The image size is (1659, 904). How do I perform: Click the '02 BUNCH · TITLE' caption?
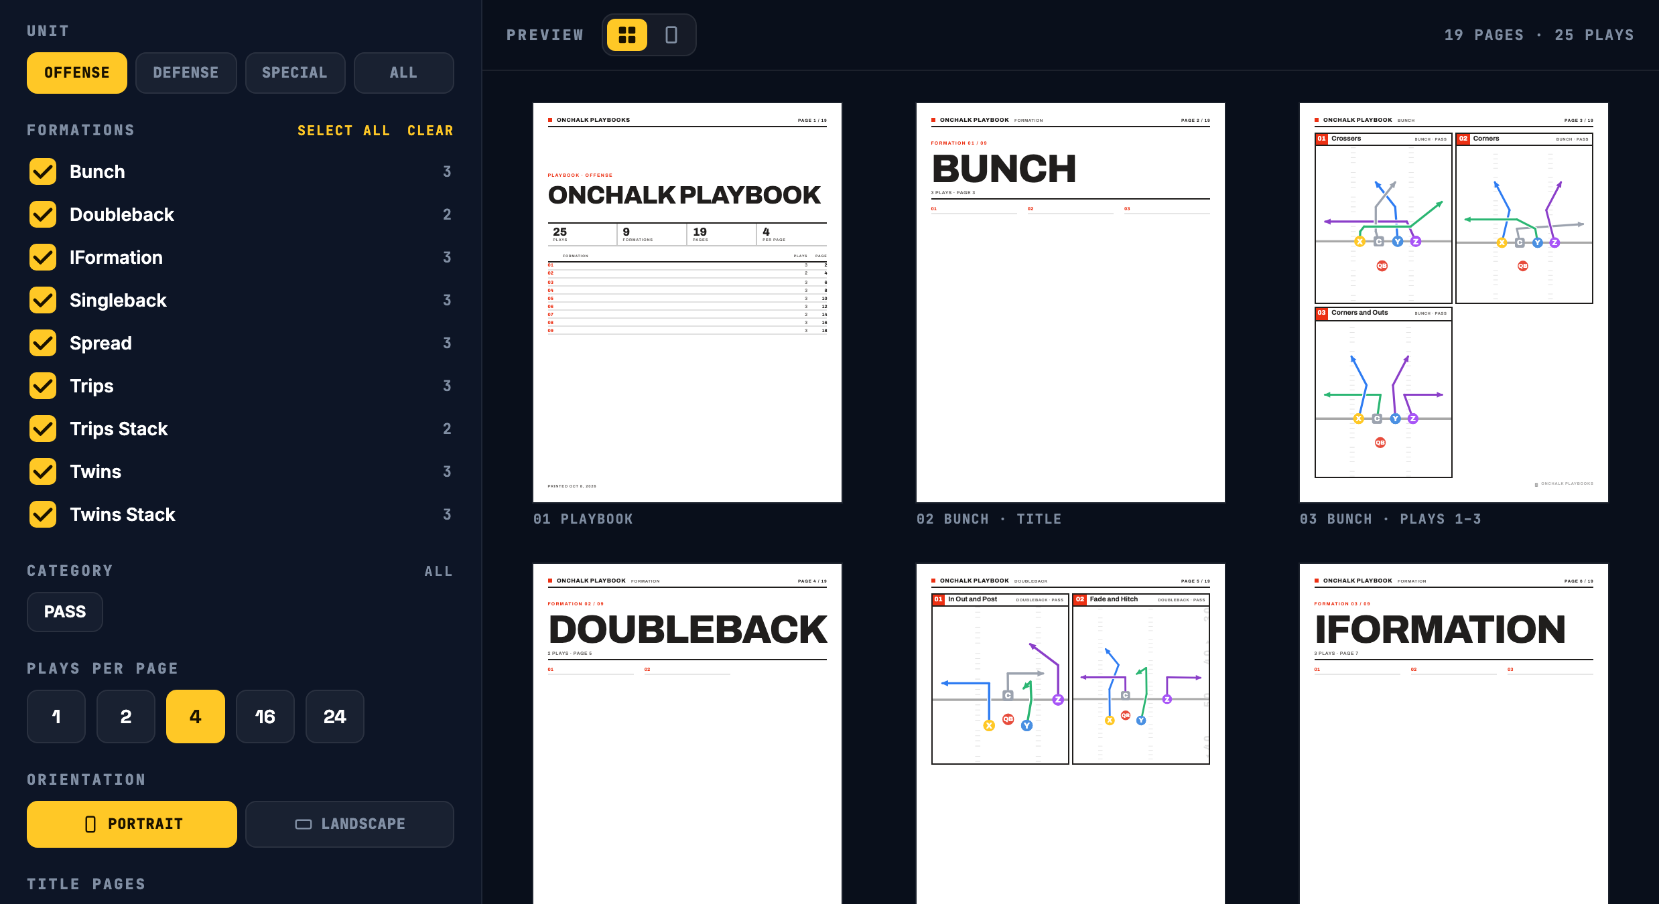tap(989, 519)
